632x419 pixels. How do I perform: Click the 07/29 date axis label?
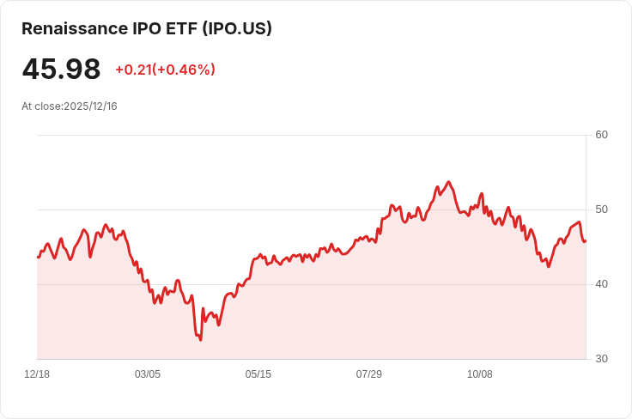coord(368,374)
